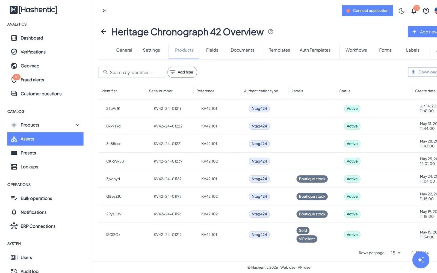
Task: Open Customer questions section
Action: 45,94
